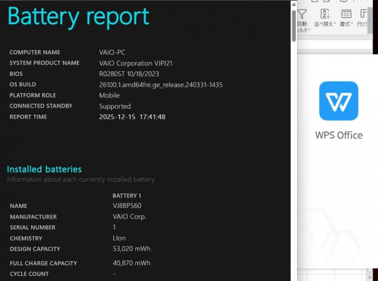Viewport: 378px width, 281px height.
Task: Select the "Supported" standby value
Action: [115, 106]
